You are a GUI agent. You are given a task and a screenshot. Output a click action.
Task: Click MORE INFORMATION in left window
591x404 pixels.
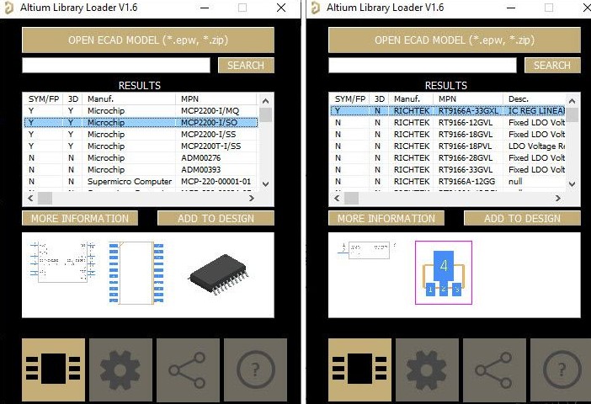tap(80, 218)
